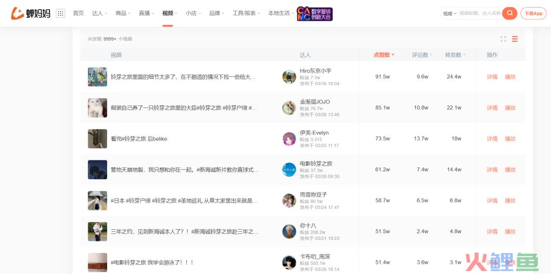Open 电影铃芽之旅 avatar
Screen dimensions: 551x274
pyautogui.click(x=289, y=170)
